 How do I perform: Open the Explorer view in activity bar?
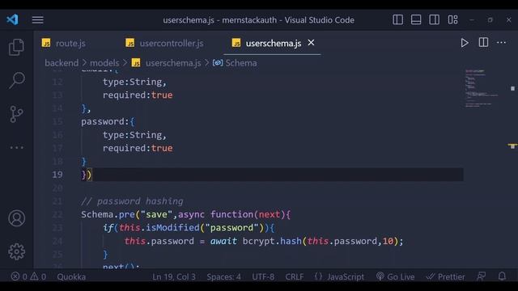click(16, 47)
